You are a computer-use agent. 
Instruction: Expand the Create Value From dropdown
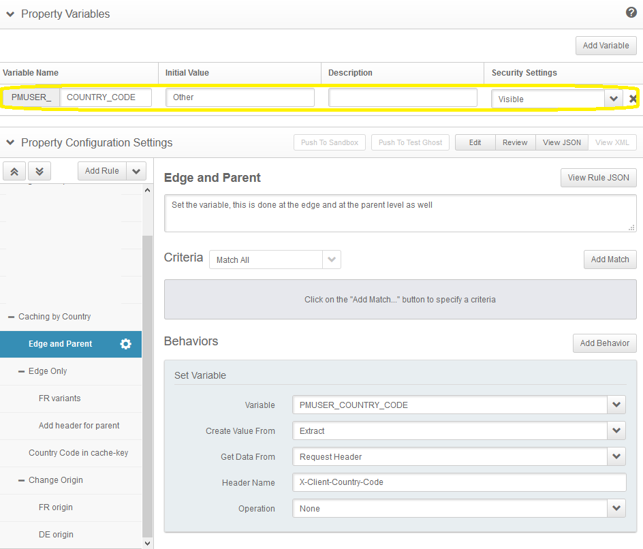click(616, 430)
